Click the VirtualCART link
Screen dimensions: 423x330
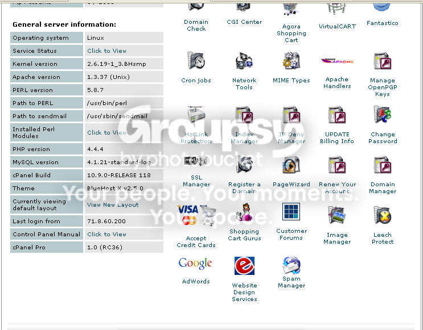point(337,26)
